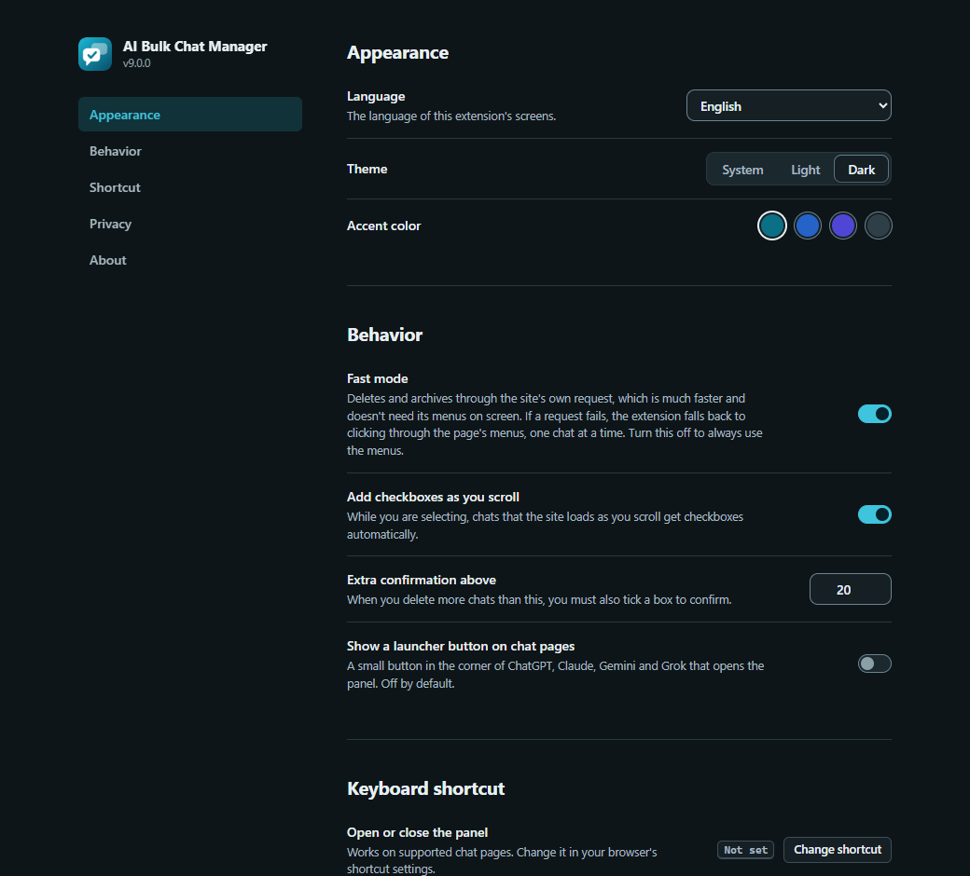Select Shortcut in the sidebar

(190, 187)
